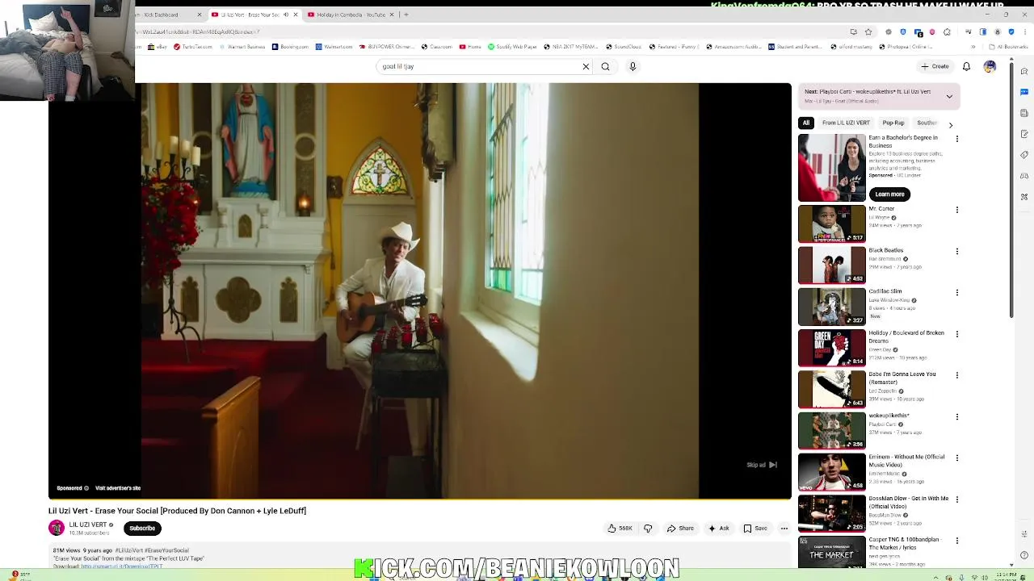The height and width of the screenshot is (581, 1034).
Task: Open the eBay bookmark
Action: [158, 47]
